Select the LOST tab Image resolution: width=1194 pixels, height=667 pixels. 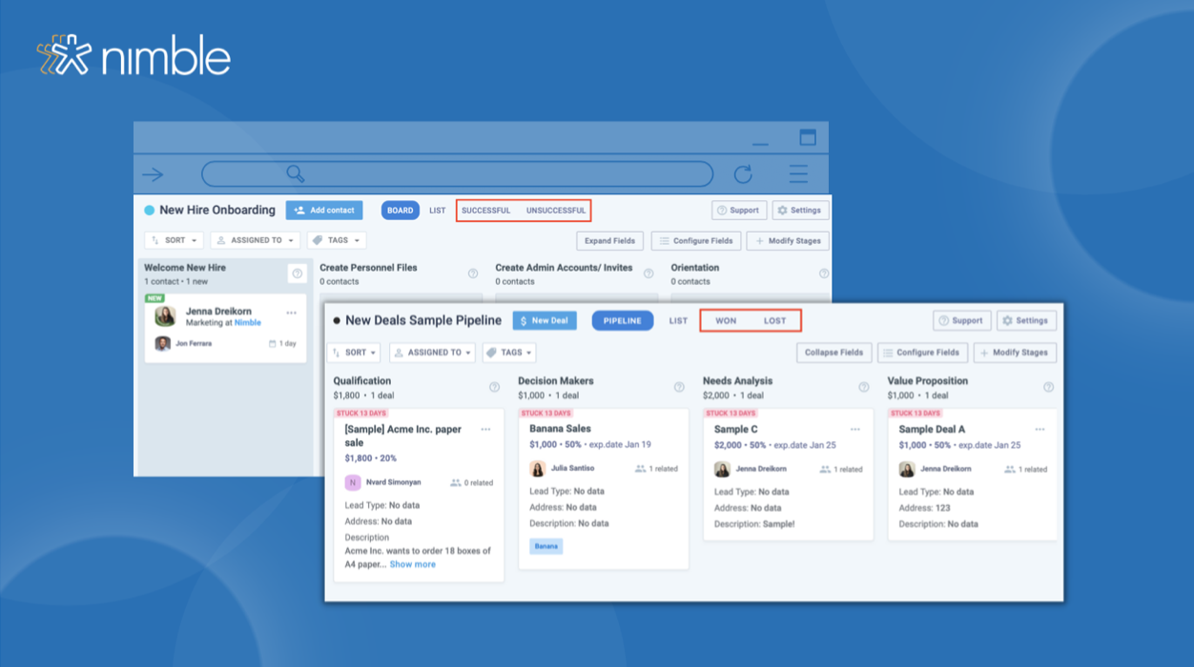(x=776, y=320)
